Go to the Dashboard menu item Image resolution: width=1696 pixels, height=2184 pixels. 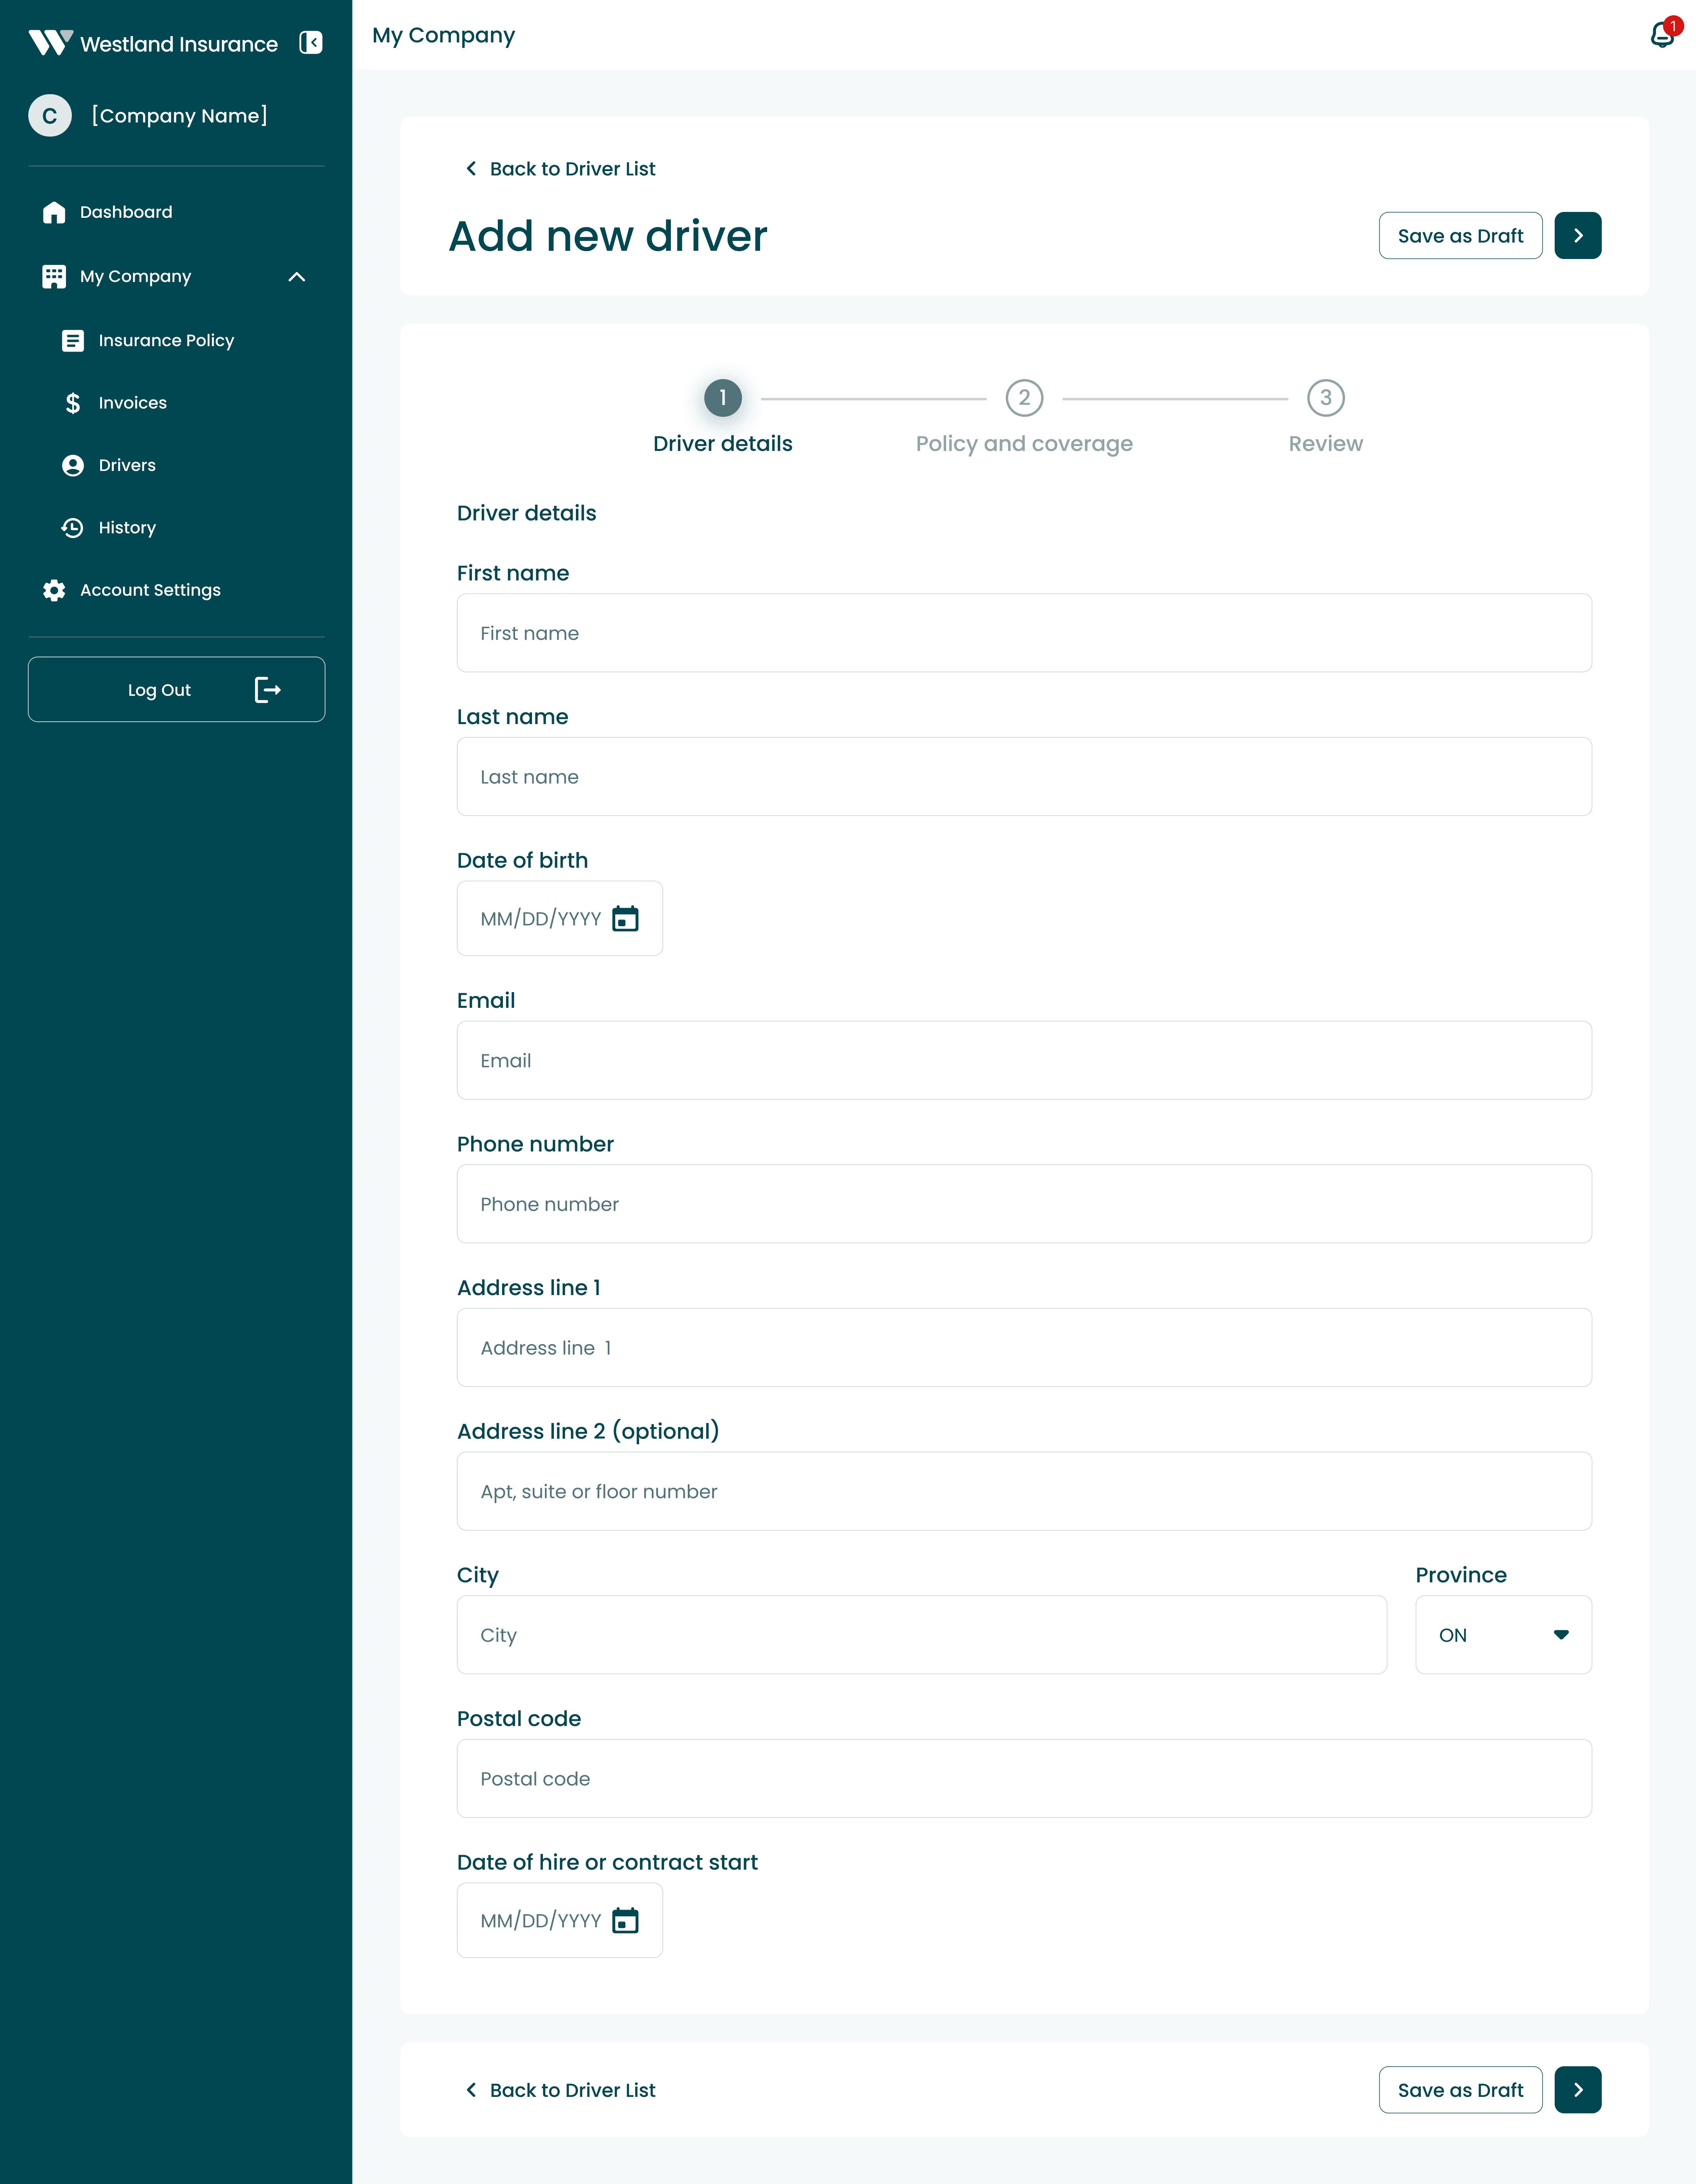(126, 212)
